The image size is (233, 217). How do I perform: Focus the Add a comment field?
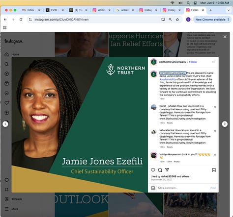pos(183,188)
